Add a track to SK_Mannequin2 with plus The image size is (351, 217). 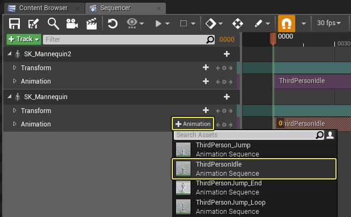coord(226,54)
